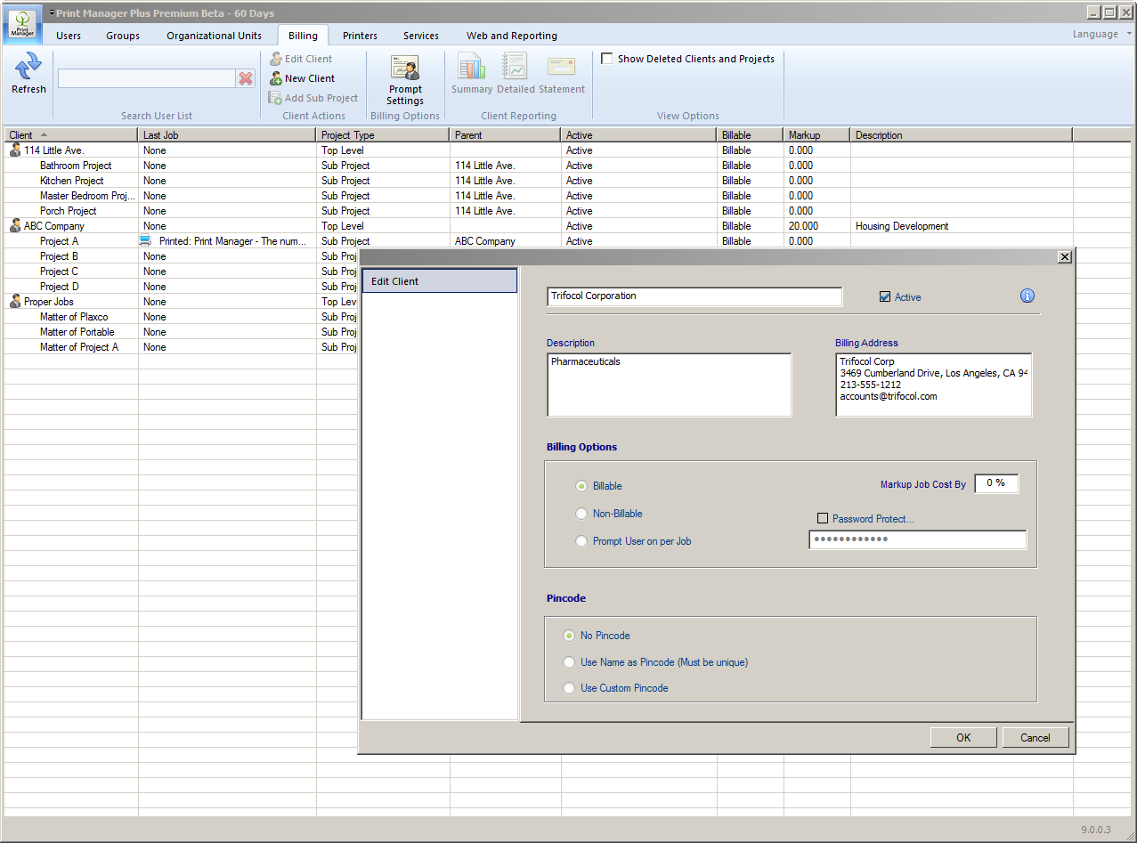Click Add Sub Project toolbar item
This screenshot has height=843, width=1137.
pyautogui.click(x=313, y=98)
